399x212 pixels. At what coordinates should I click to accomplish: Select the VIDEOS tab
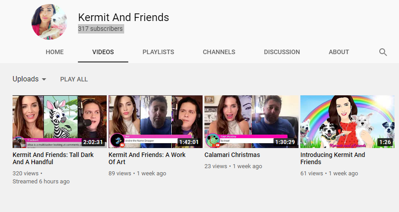[x=103, y=52]
